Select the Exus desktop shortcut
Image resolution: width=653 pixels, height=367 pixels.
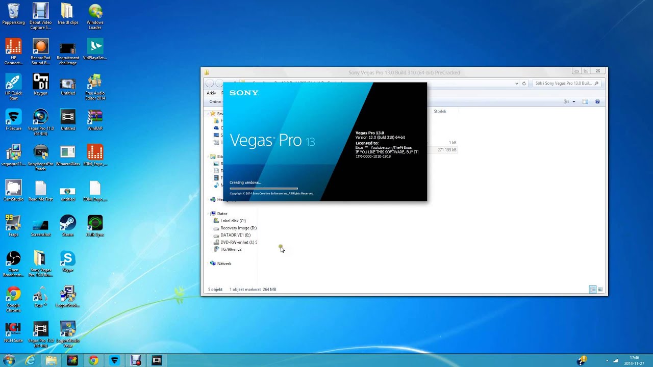[41, 297]
